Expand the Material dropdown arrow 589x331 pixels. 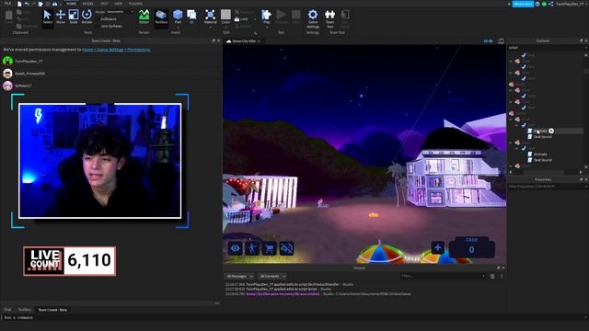pyautogui.click(x=211, y=27)
